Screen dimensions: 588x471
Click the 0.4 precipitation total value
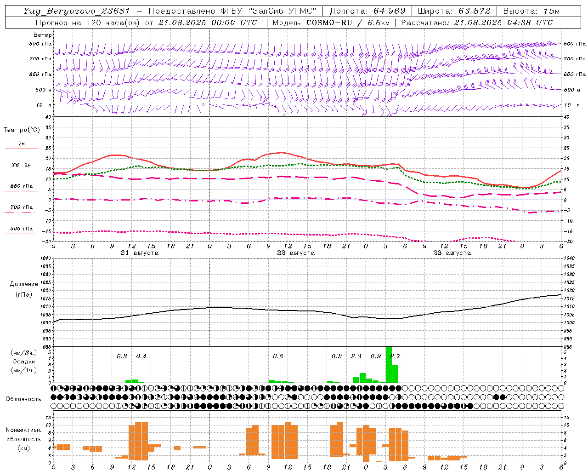[x=141, y=356]
